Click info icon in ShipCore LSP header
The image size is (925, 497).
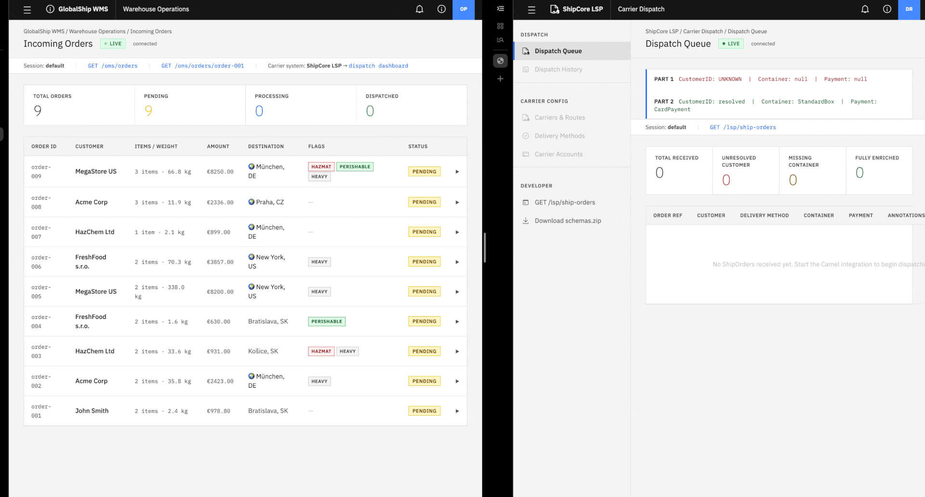(x=887, y=9)
